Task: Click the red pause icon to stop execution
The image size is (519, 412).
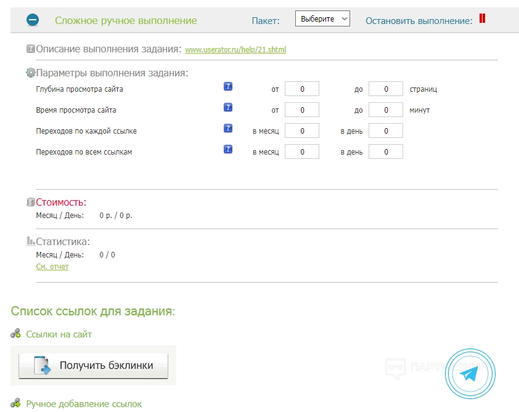Action: coord(482,18)
